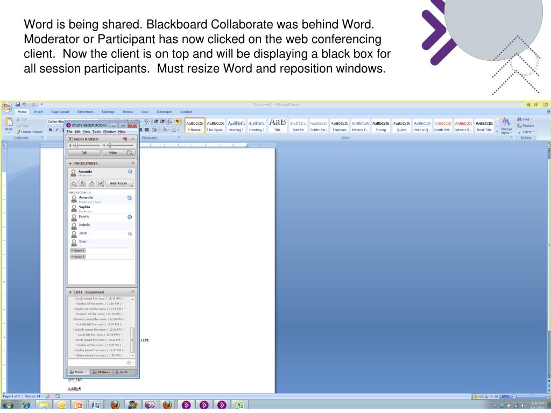This screenshot has width=551, height=413.
Task: Switch to the Moderators chat tab
Action: tap(102, 372)
